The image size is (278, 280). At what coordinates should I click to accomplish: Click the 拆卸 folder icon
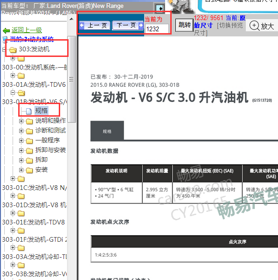pyautogui.click(x=29, y=161)
